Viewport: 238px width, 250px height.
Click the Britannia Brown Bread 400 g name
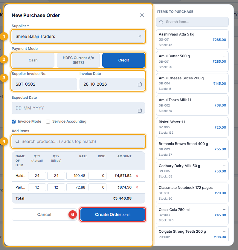183,144
